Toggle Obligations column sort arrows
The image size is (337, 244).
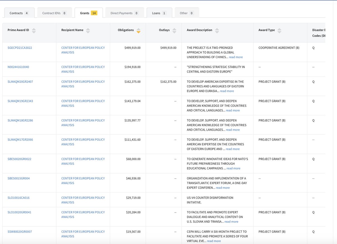tap(138, 31)
